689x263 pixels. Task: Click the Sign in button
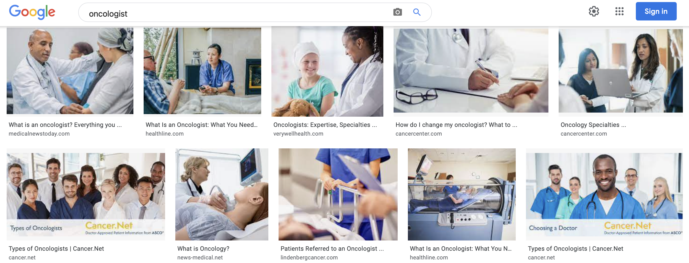656,11
